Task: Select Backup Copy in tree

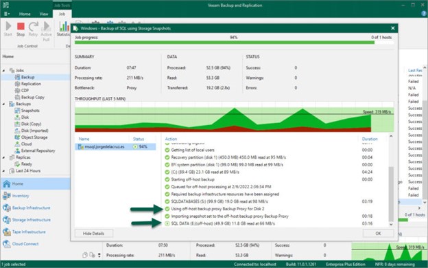Action: pos(32,97)
